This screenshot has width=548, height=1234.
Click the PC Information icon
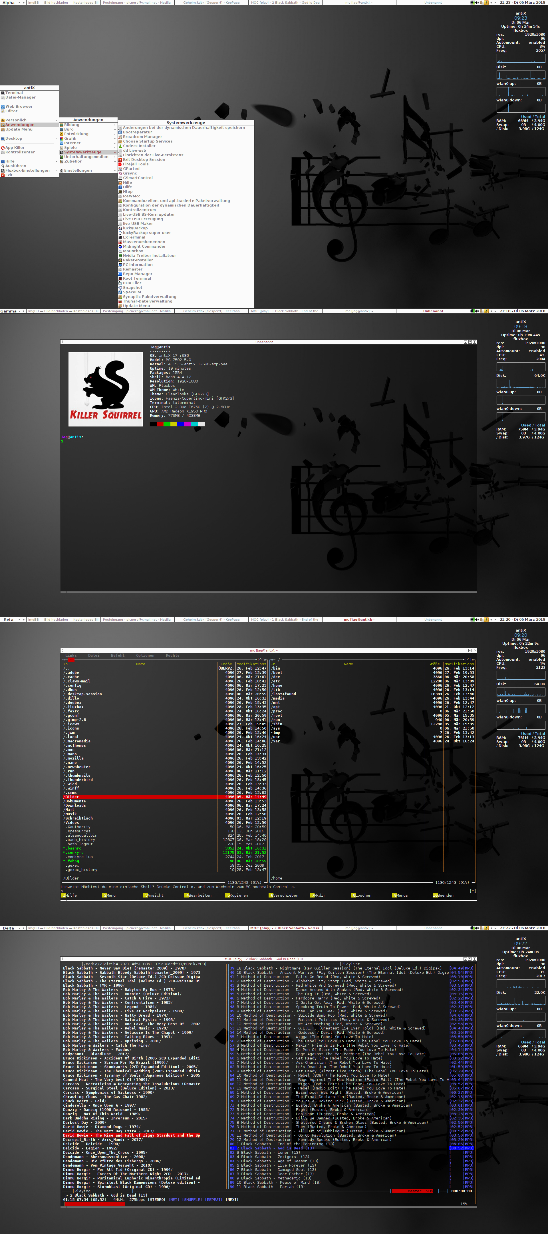pos(121,265)
